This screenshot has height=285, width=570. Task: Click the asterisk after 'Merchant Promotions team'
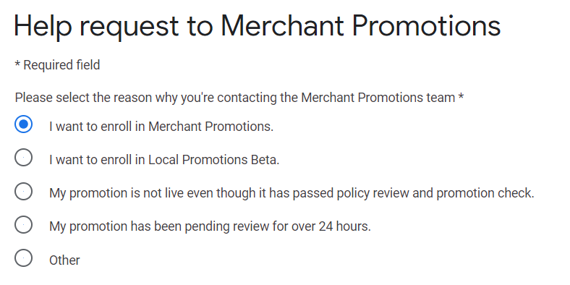[461, 97]
